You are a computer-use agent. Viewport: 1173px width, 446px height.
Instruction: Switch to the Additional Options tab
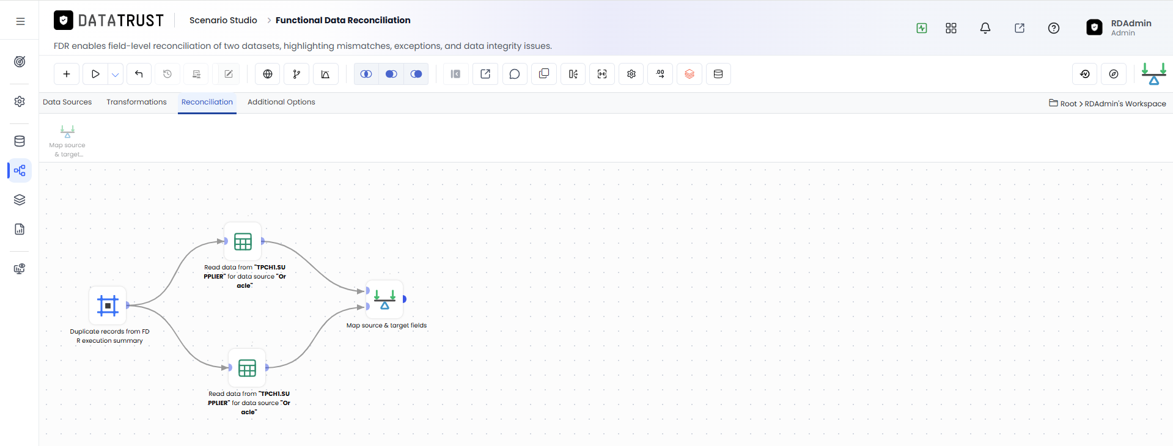coord(281,102)
